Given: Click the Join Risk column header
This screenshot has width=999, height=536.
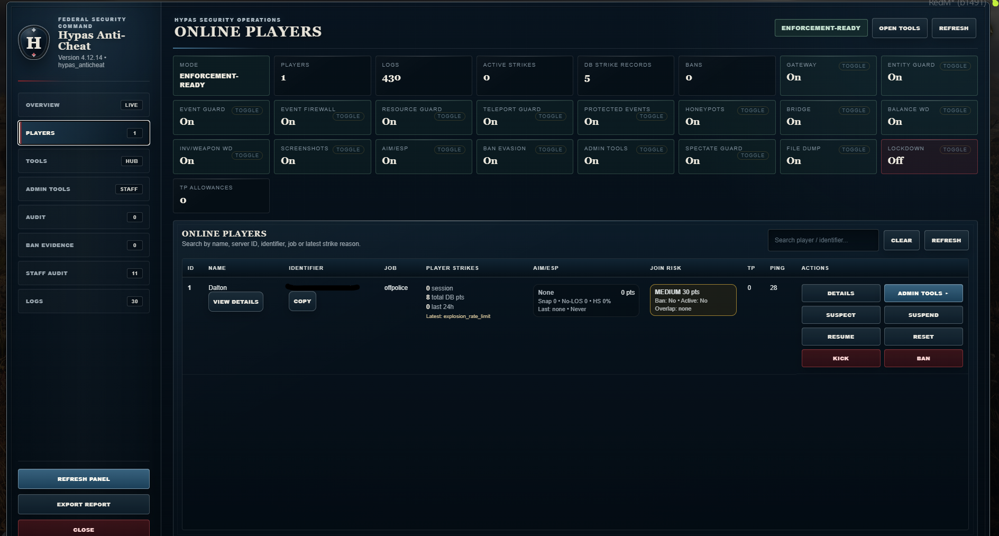Looking at the screenshot, I should tap(665, 268).
